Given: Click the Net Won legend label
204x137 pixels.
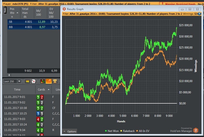Looking at the screenshot, I should tap(113, 131).
